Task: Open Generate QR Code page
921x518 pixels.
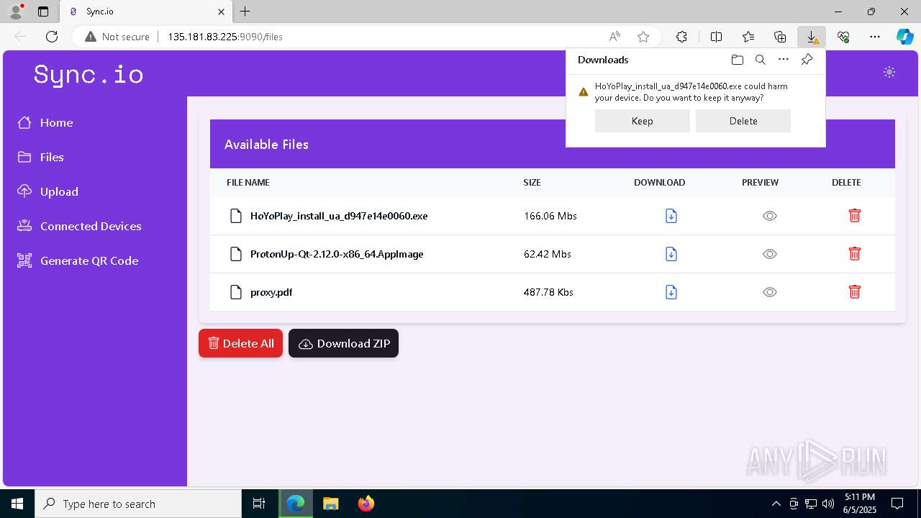Action: 78,260
